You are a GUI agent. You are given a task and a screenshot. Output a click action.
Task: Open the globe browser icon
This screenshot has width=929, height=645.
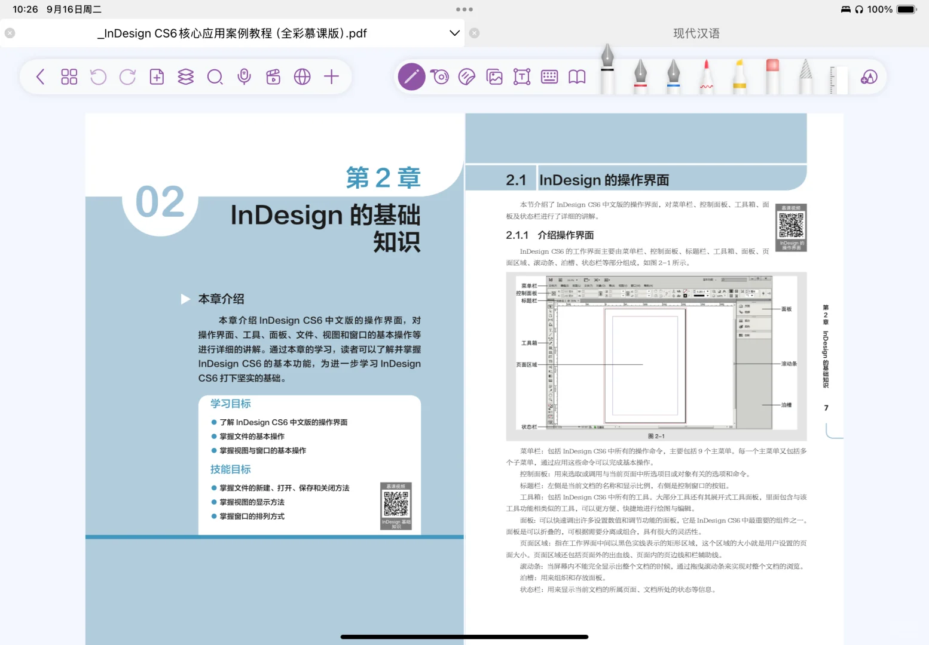tap(302, 76)
